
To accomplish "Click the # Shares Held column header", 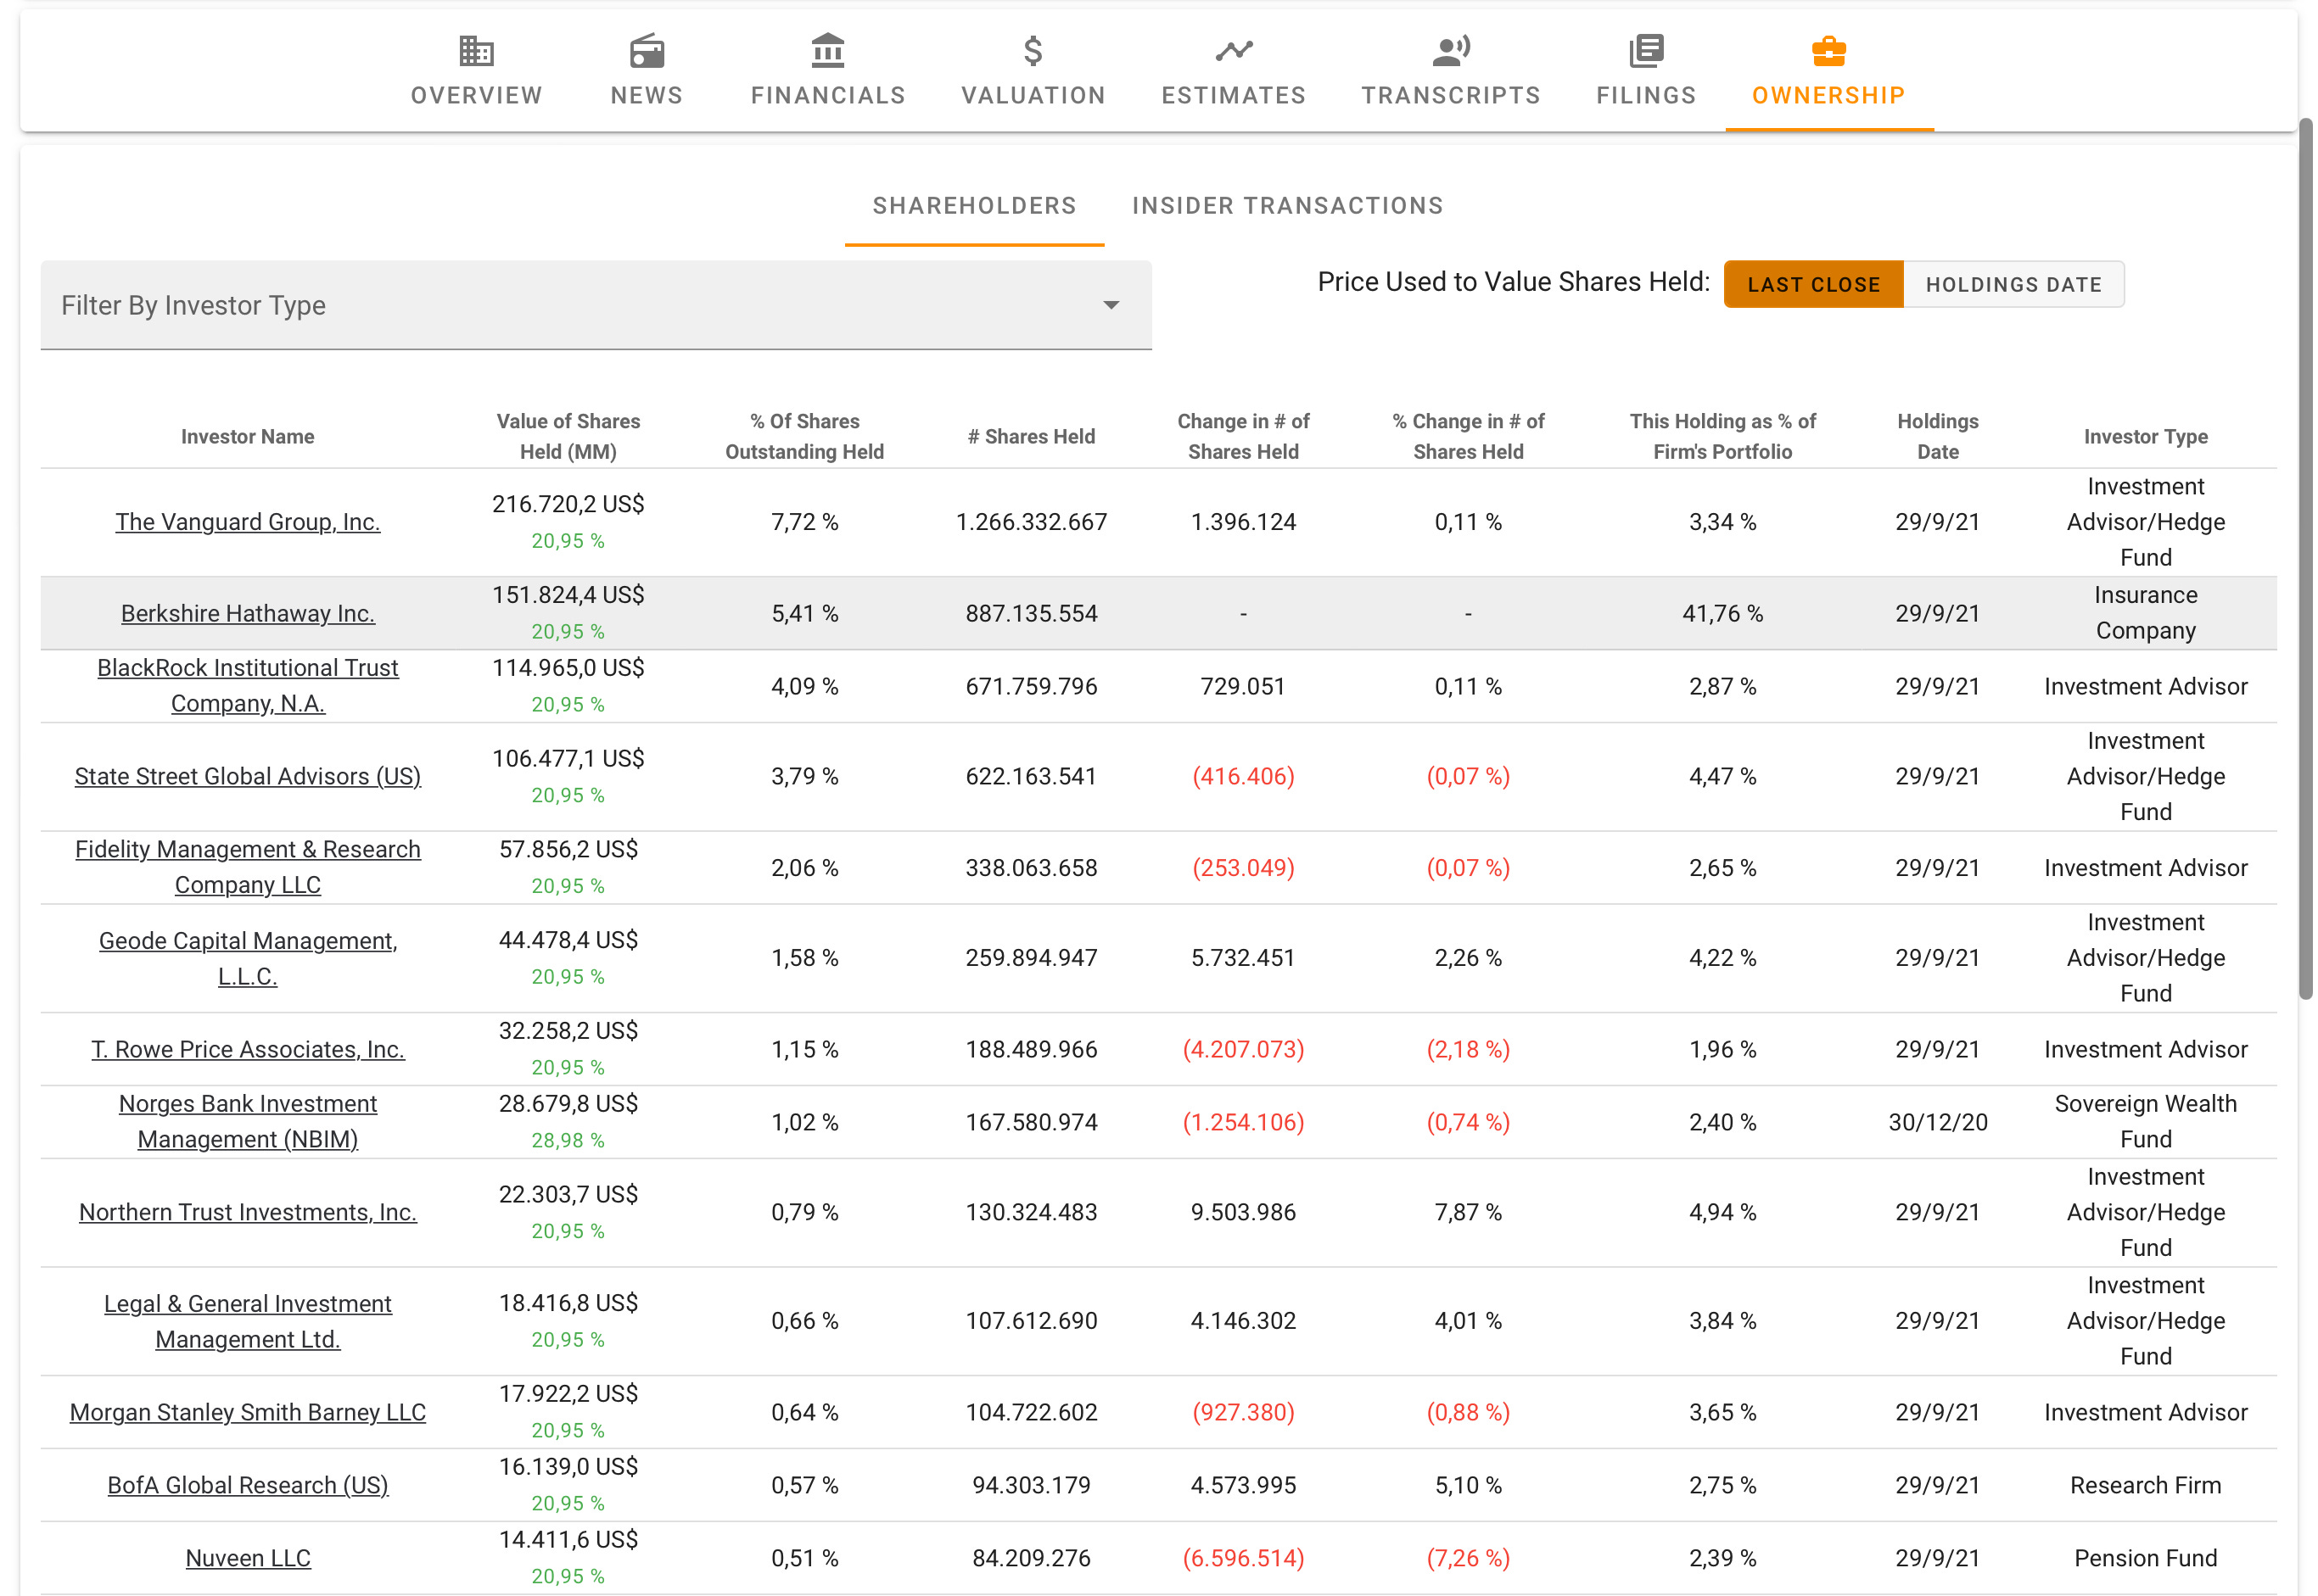I will (x=1032, y=437).
